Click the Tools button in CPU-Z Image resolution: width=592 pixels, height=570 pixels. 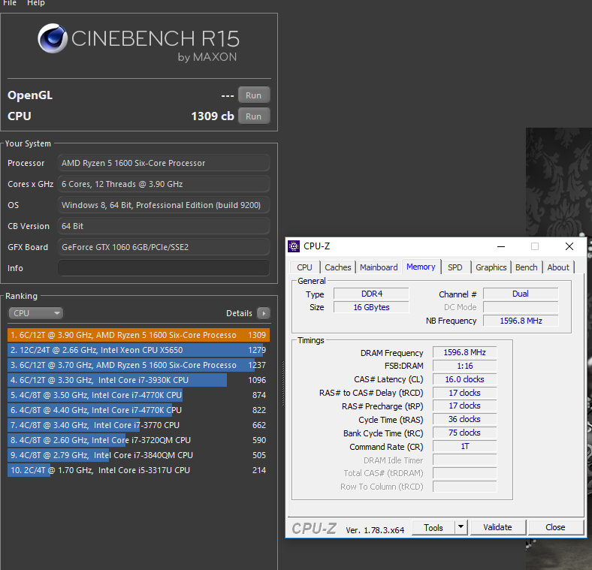(433, 527)
